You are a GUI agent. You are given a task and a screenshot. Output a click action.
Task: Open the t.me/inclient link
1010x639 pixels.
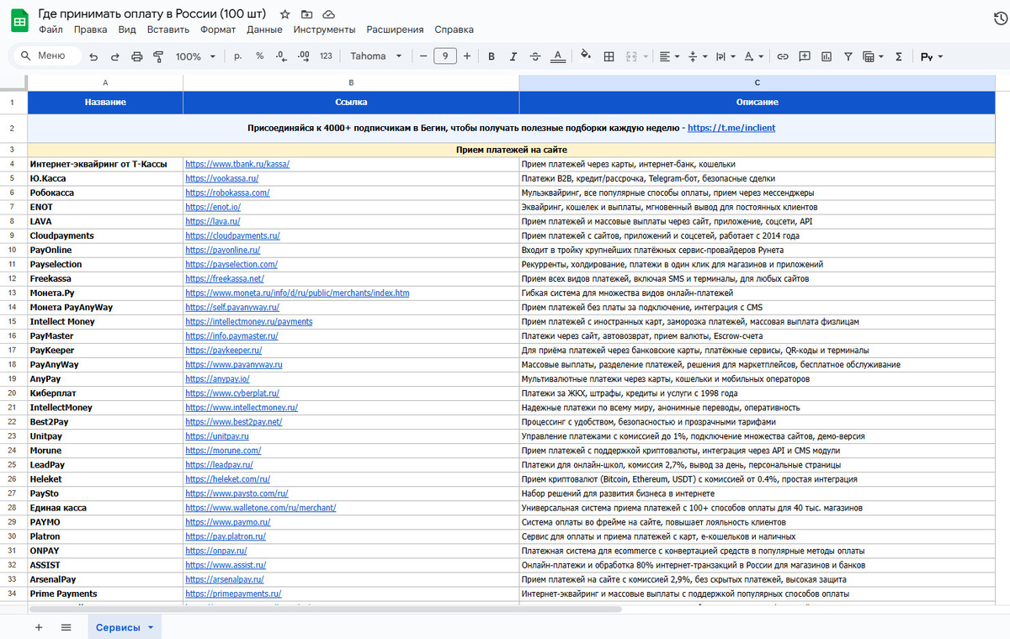[731, 128]
